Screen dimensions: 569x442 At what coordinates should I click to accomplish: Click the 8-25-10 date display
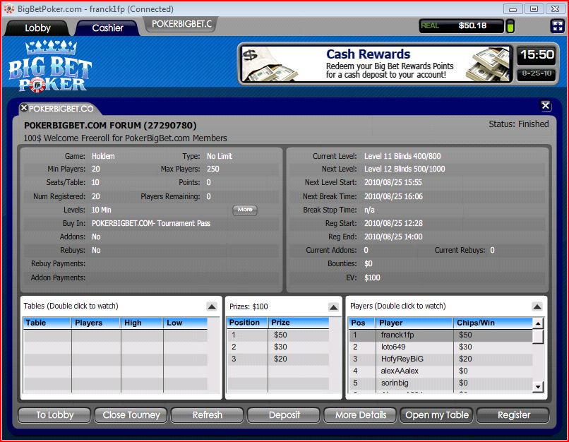click(537, 74)
